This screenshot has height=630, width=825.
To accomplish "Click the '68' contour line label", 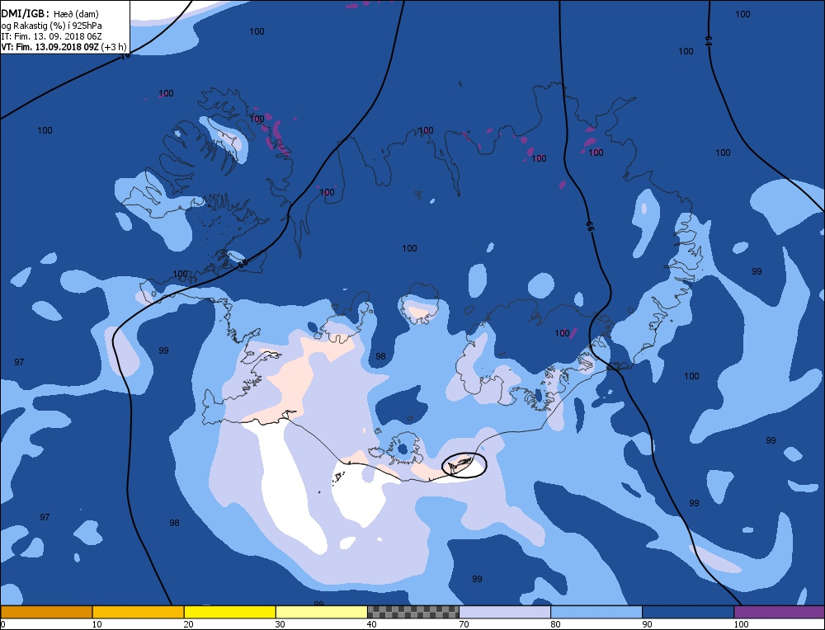I will click(x=242, y=263).
